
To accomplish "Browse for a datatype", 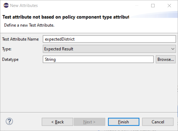I will click(x=165, y=59).
